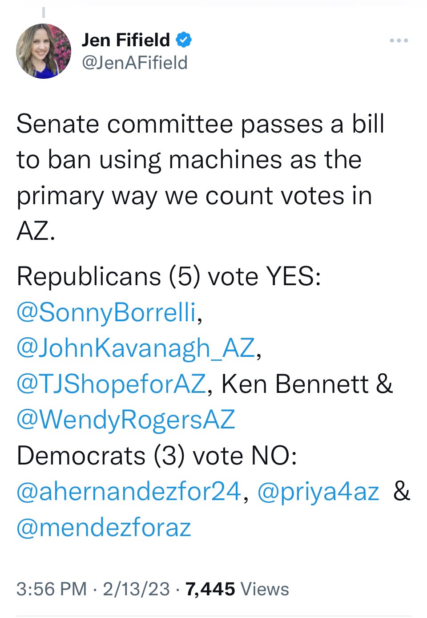Screen dimensions: 427x618
Task: Open @WendyRogersAZ's profile
Action: point(126,419)
